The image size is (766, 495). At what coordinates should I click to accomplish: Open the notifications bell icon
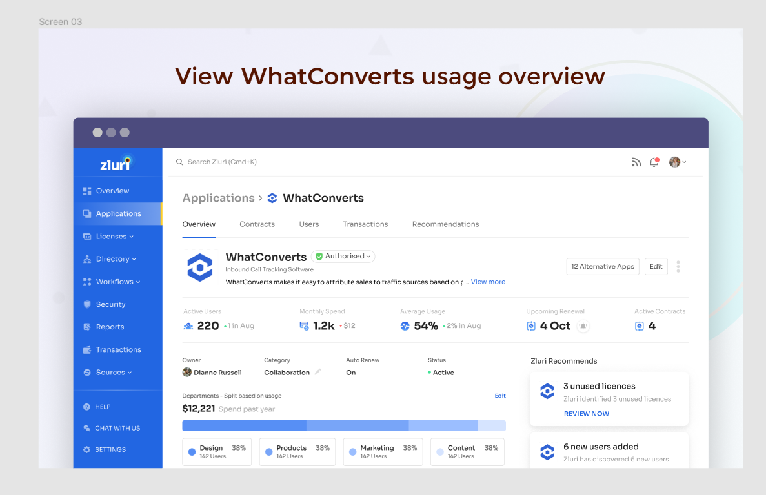pyautogui.click(x=654, y=162)
